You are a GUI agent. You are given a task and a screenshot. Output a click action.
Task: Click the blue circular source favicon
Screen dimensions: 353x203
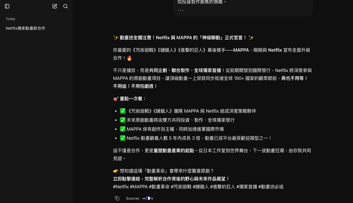pyautogui.click(x=149, y=198)
